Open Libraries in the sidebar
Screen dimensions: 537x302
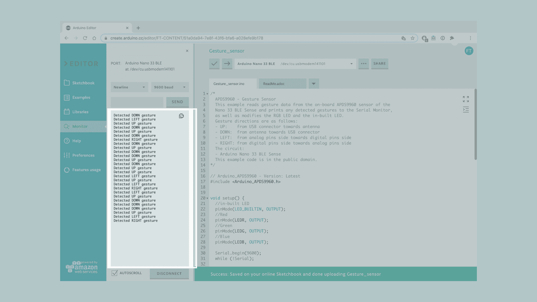click(80, 112)
